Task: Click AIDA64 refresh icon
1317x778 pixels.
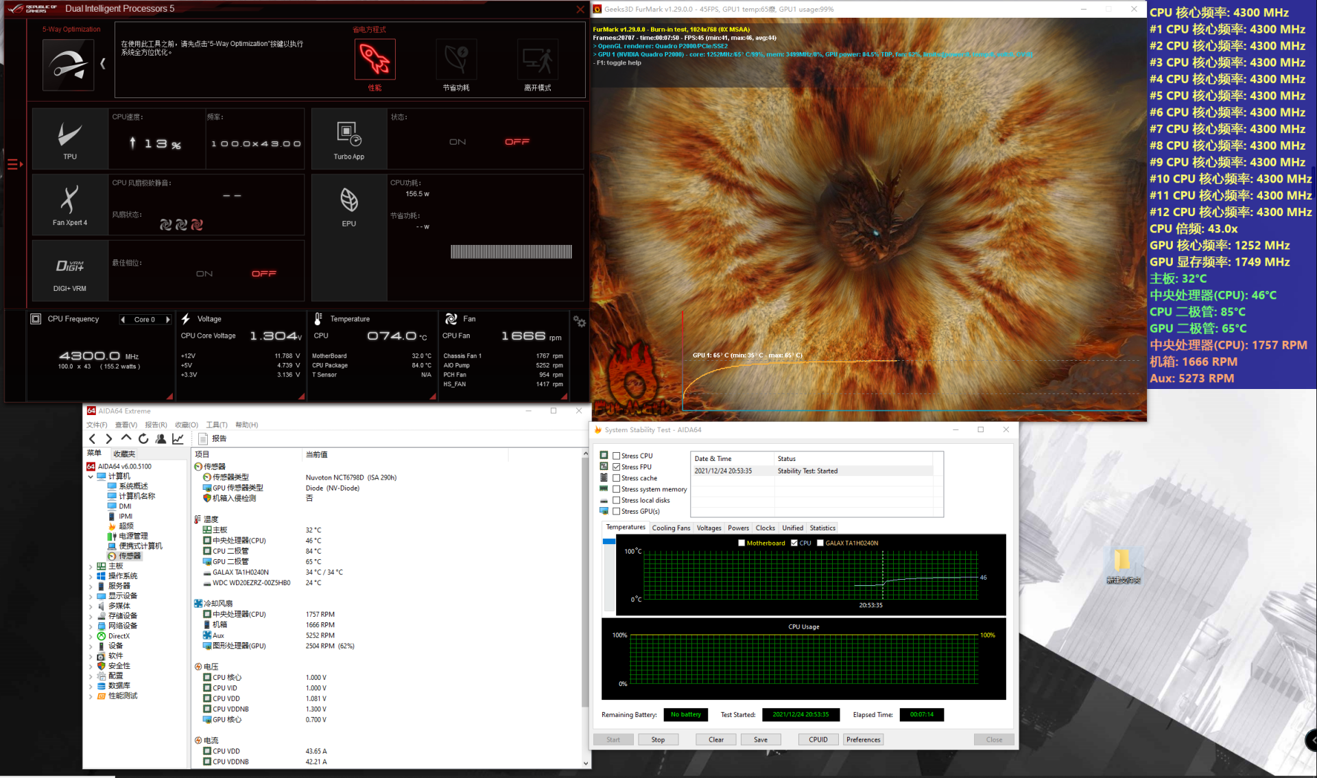Action: (143, 439)
